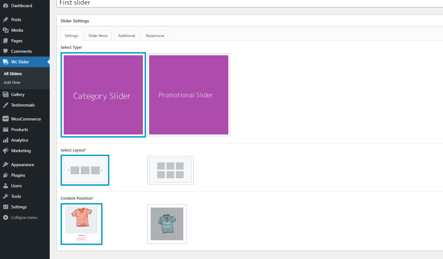
Task: Click the Pages stack icon
Action: (x=6, y=41)
